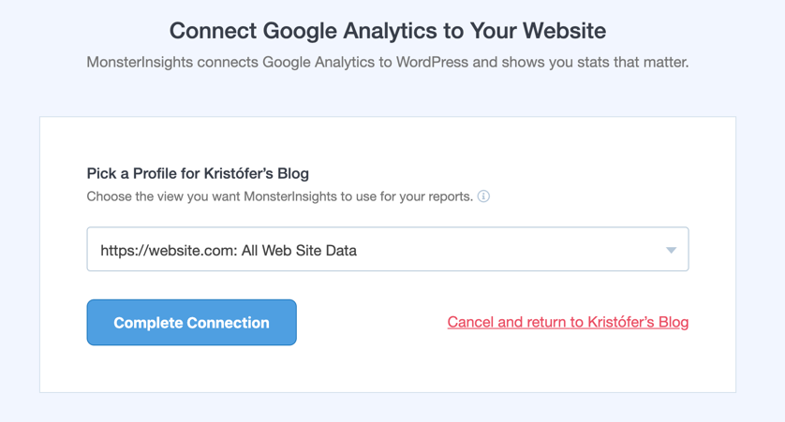Click the word 'WordPress' in the subtitle

click(432, 62)
